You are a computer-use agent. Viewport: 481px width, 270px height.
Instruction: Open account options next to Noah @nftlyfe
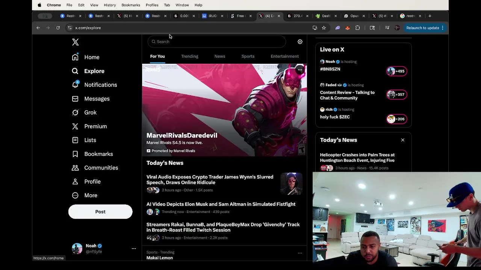click(x=134, y=249)
